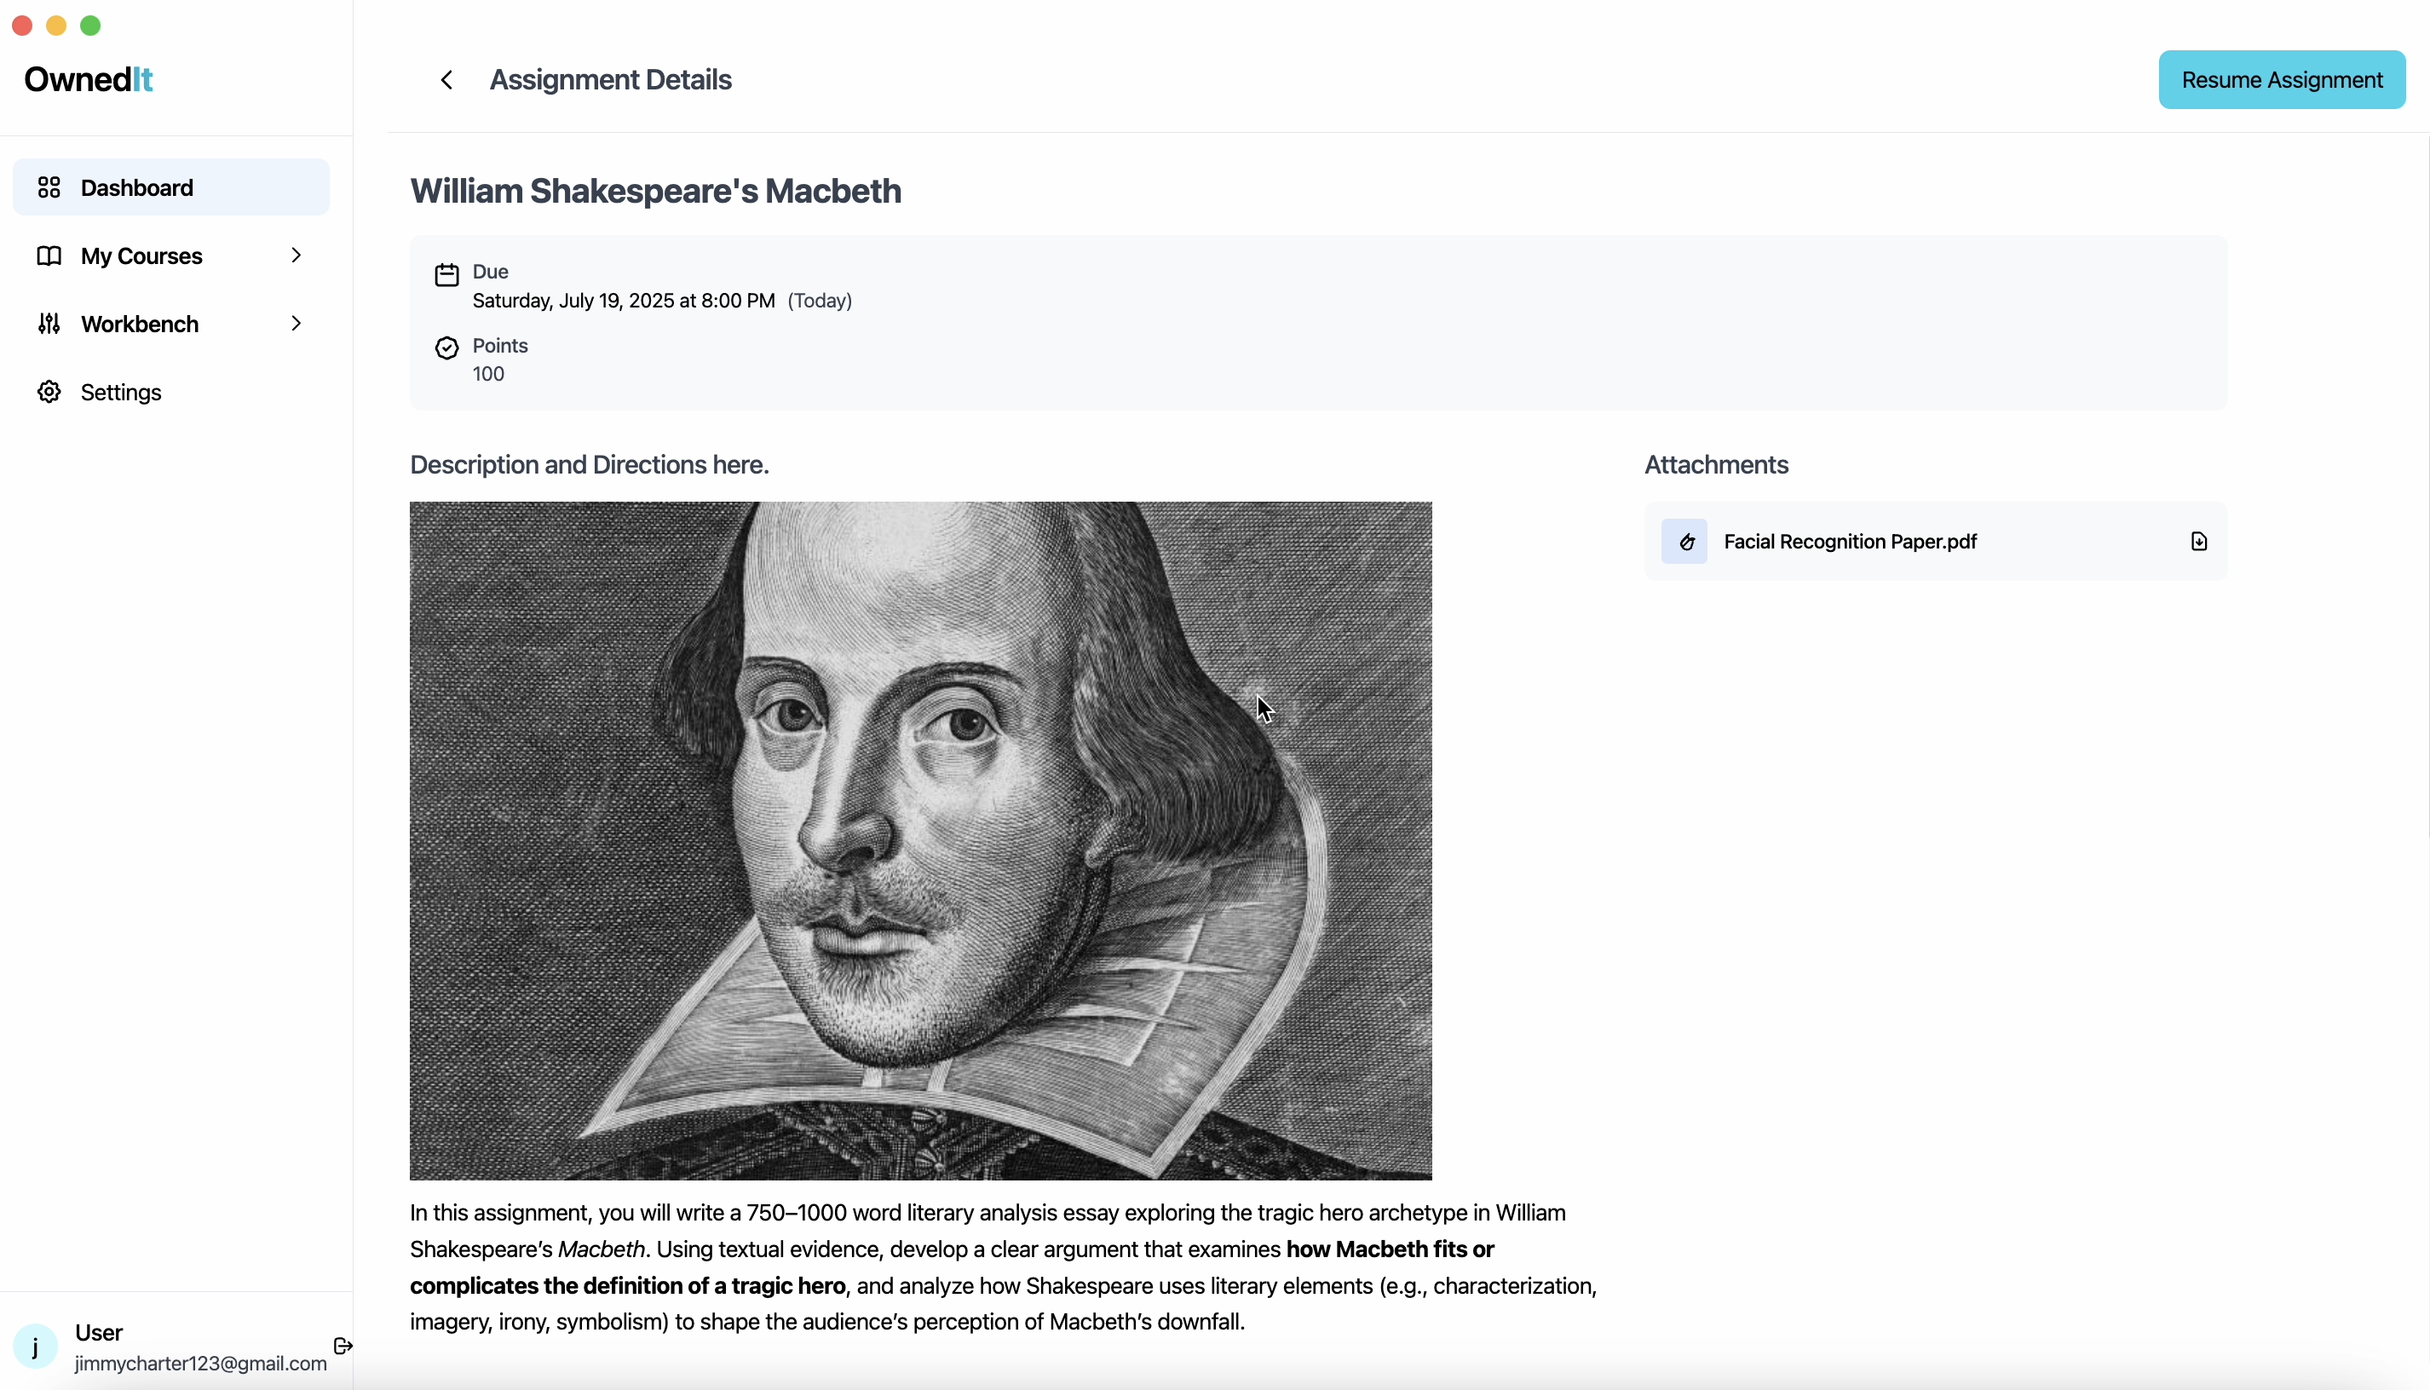Open My Courses in the sidebar
This screenshot has width=2430, height=1390.
(x=171, y=256)
